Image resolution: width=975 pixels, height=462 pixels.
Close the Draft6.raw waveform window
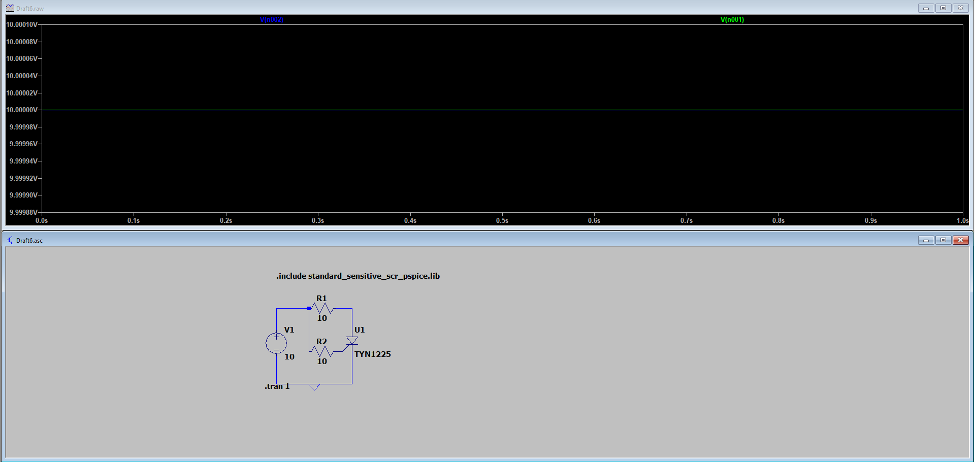[961, 8]
